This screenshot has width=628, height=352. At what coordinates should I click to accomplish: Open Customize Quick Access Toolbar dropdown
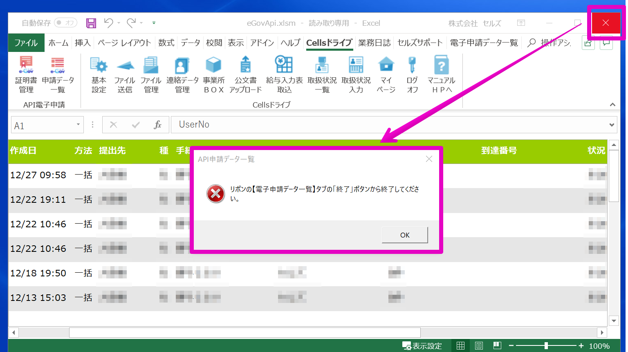pyautogui.click(x=154, y=23)
